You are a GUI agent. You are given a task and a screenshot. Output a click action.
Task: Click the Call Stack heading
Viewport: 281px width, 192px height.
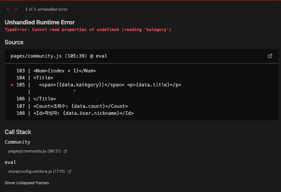(18, 132)
